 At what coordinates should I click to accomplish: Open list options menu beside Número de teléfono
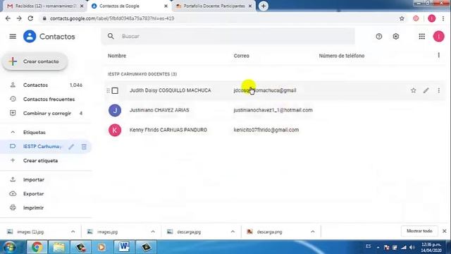pyautogui.click(x=438, y=55)
